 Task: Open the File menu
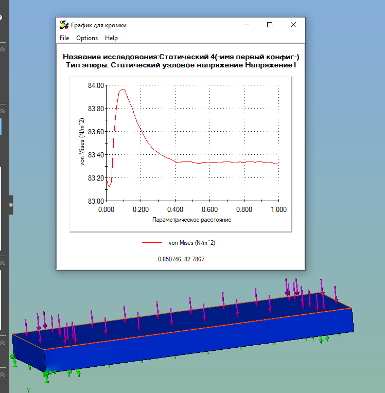click(64, 38)
